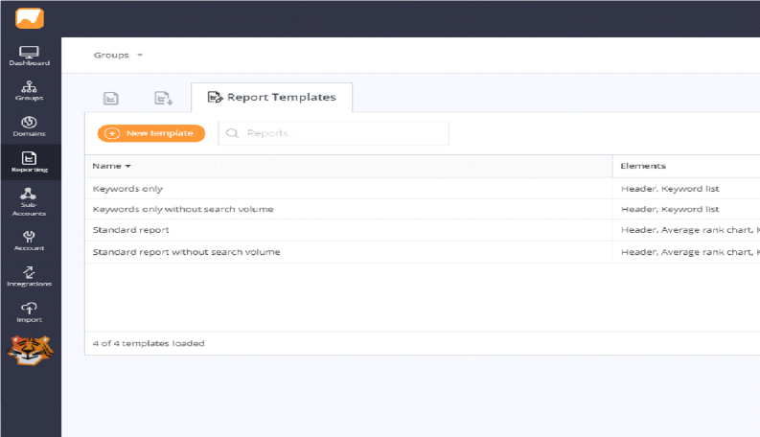This screenshot has width=760, height=437.
Task: Click the orange logo in top-left corner
Action: 30,18
